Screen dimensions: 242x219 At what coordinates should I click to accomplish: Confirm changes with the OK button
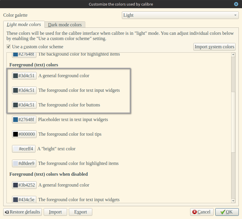pyautogui.click(x=227, y=212)
